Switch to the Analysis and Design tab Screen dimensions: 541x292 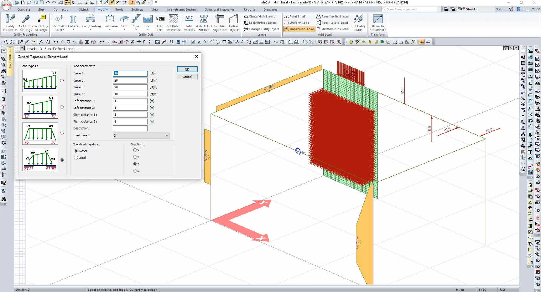click(181, 9)
